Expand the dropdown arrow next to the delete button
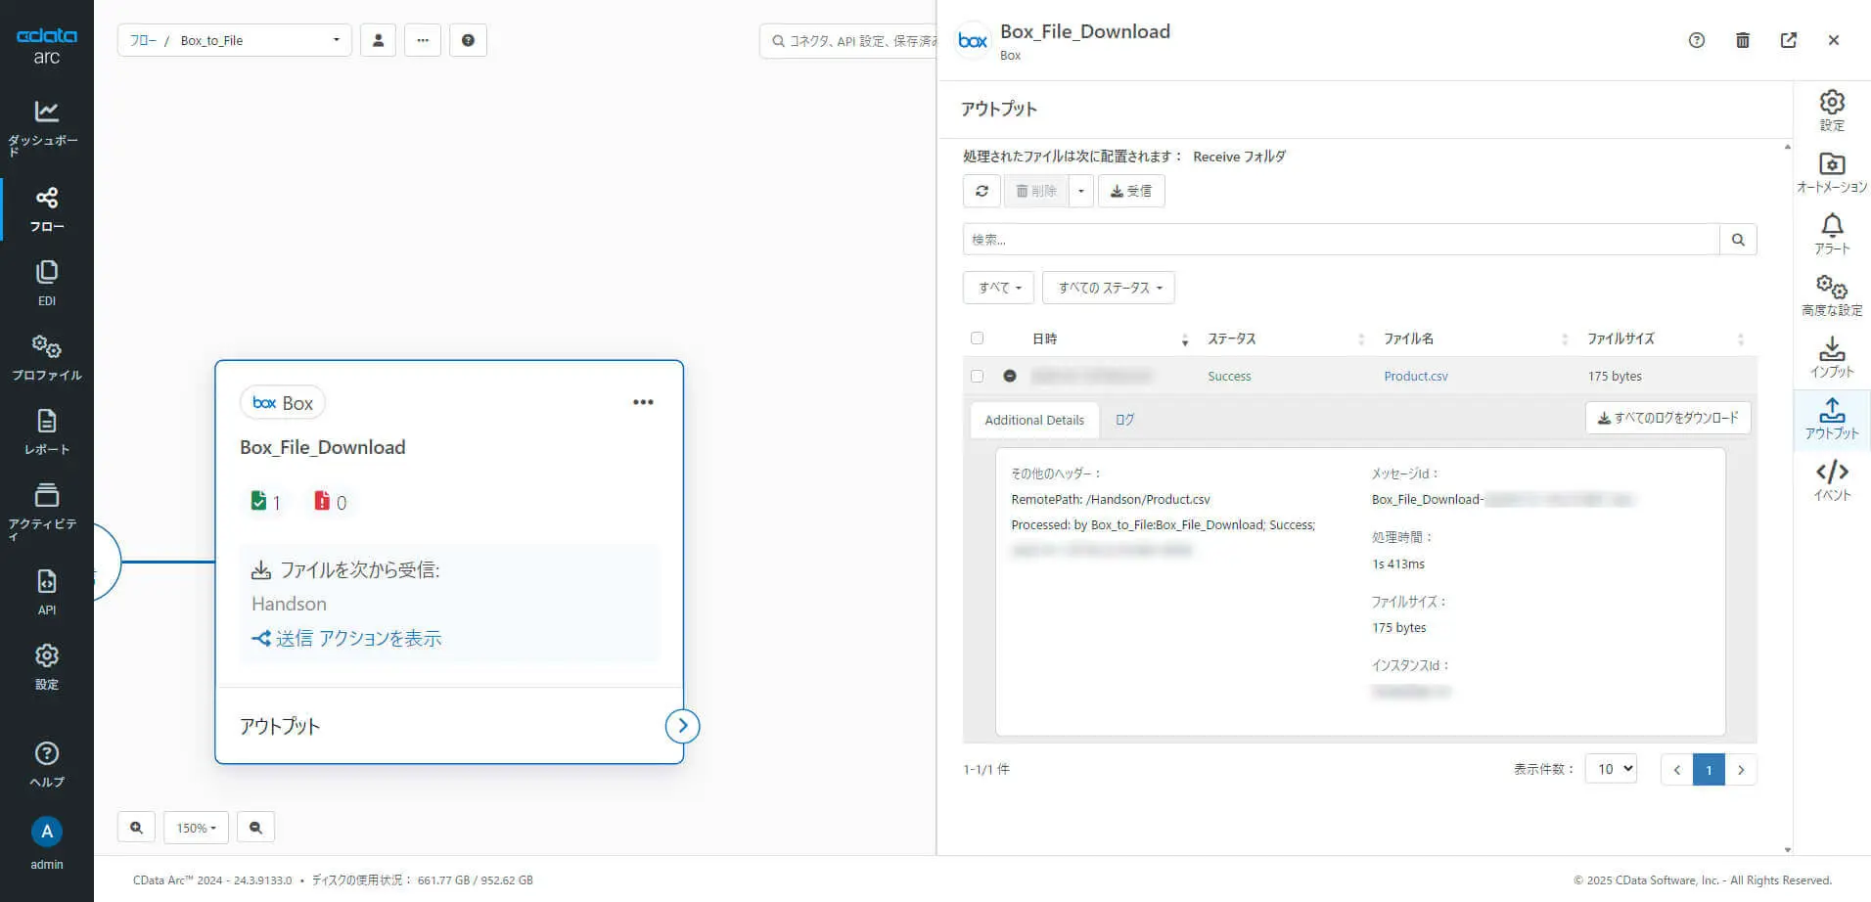This screenshot has height=902, width=1871. (x=1080, y=191)
